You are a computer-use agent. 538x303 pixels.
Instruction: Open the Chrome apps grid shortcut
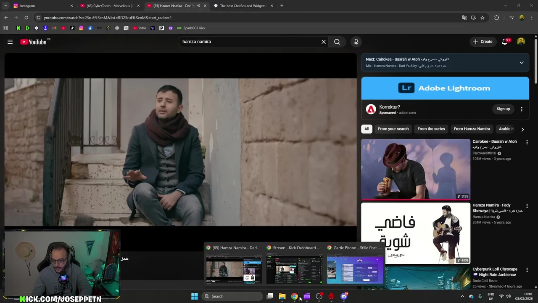[5, 28]
